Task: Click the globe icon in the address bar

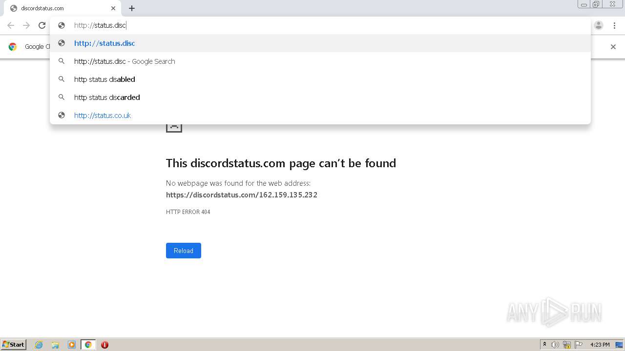Action: point(62,25)
